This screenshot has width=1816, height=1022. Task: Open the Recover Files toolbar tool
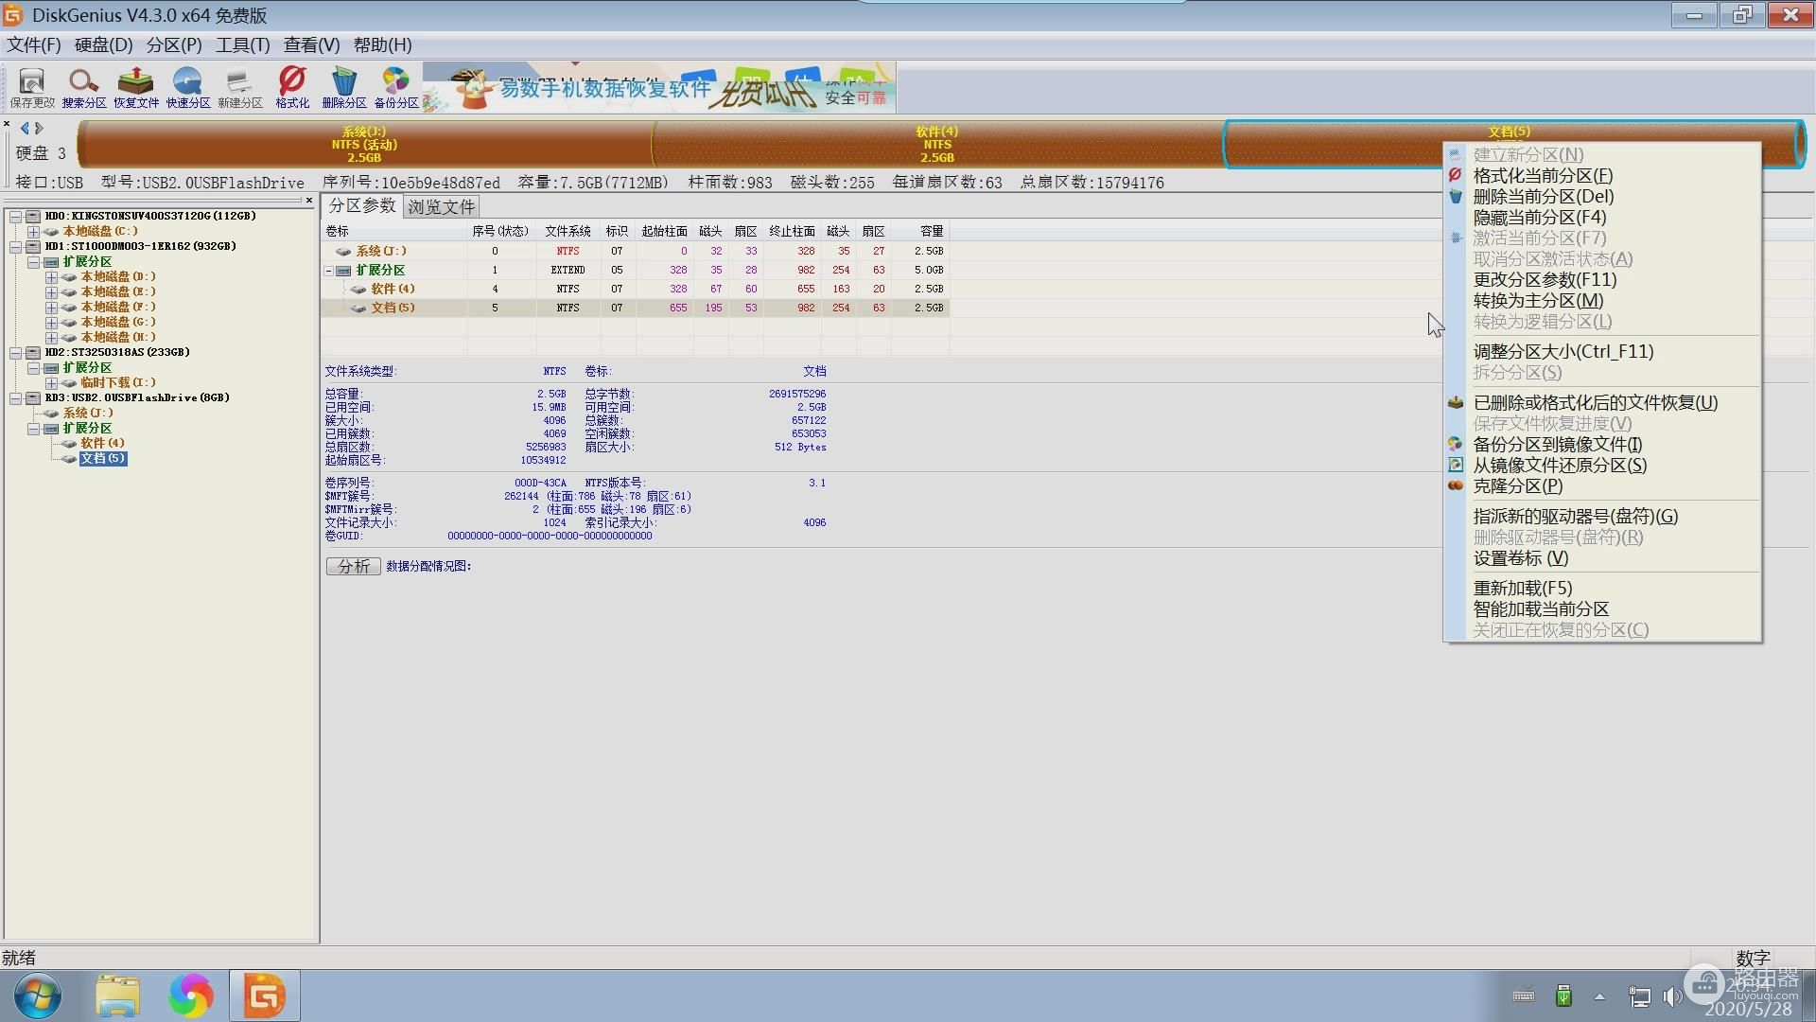pyautogui.click(x=135, y=86)
